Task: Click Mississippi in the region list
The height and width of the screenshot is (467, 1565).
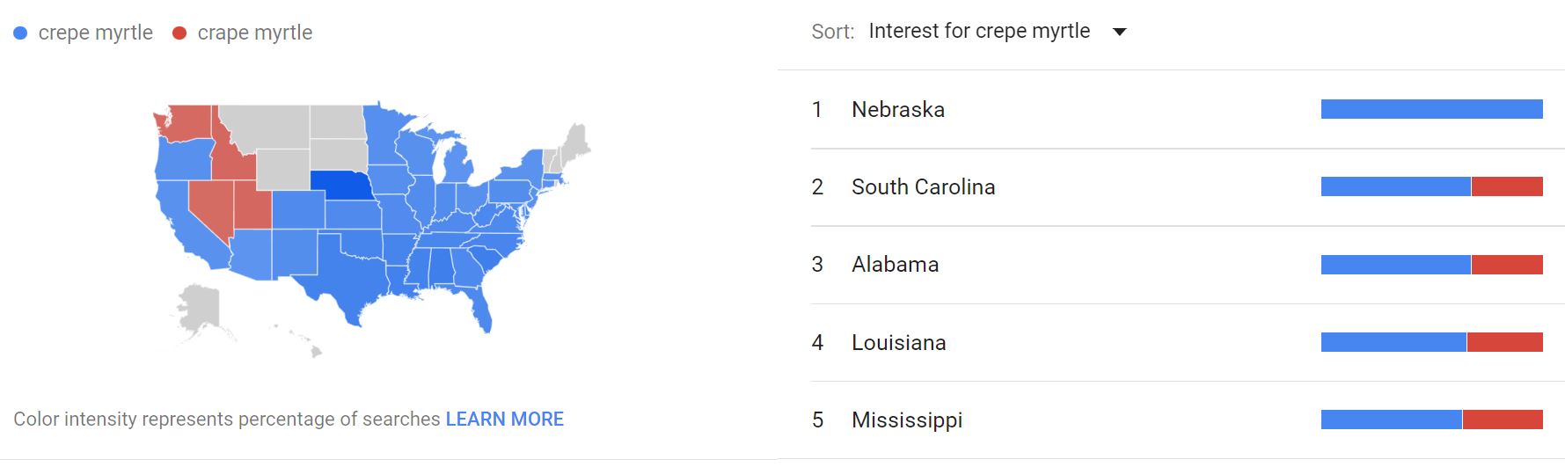Action: 906,420
